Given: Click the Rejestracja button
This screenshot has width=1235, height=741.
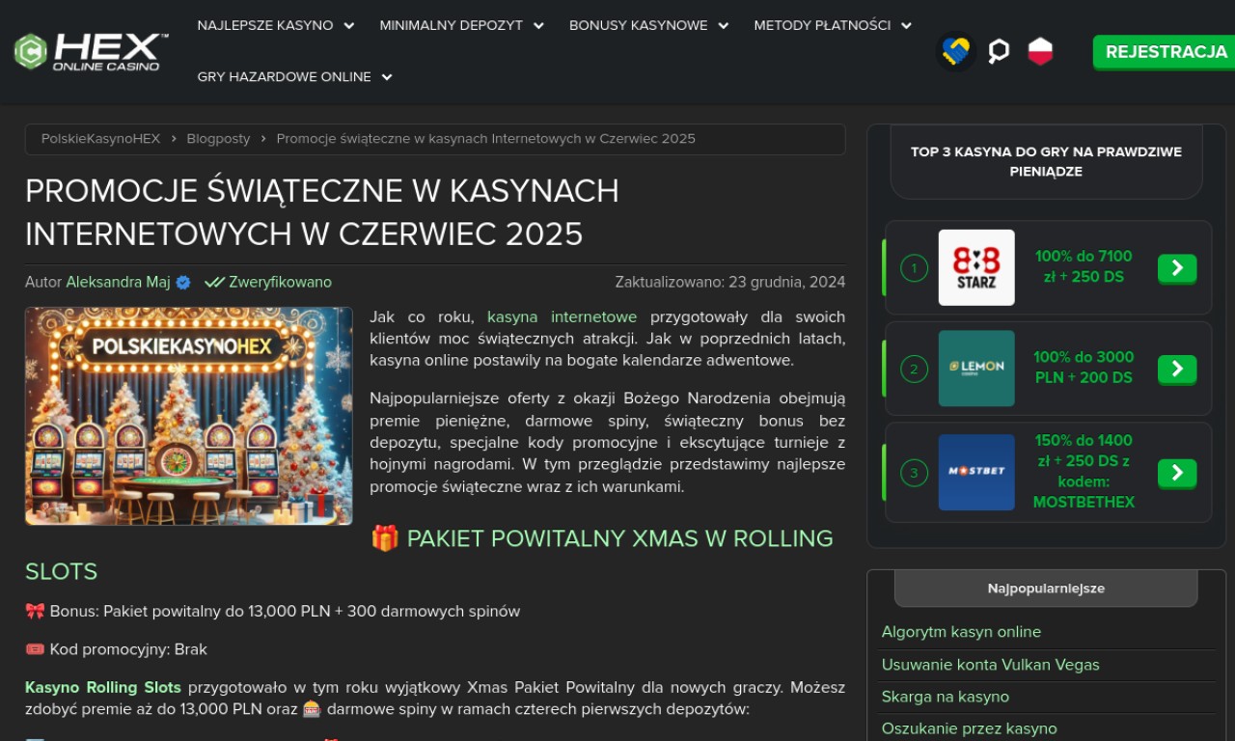Looking at the screenshot, I should (x=1166, y=52).
